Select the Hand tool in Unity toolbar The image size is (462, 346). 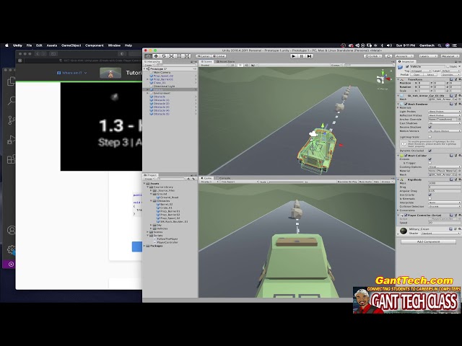tap(148, 56)
